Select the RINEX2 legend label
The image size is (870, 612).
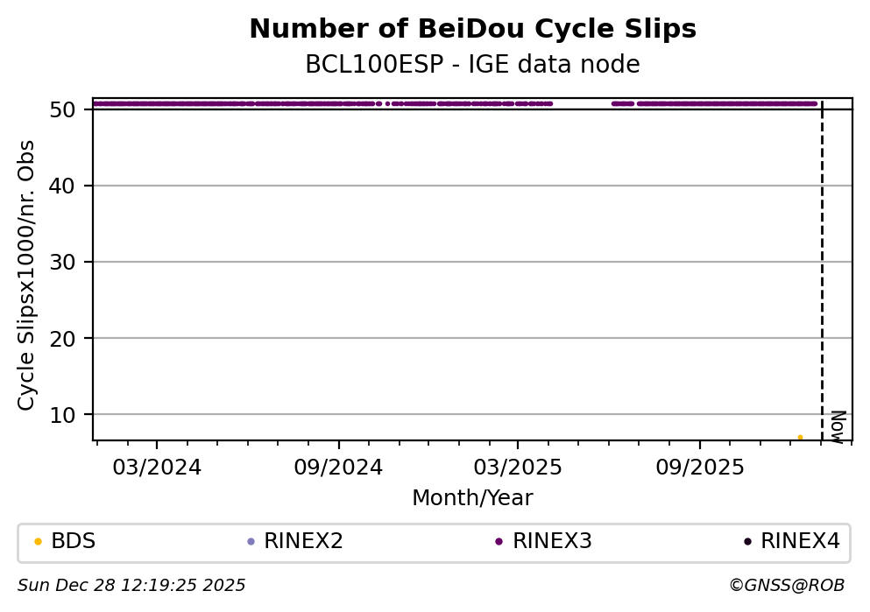pos(303,542)
